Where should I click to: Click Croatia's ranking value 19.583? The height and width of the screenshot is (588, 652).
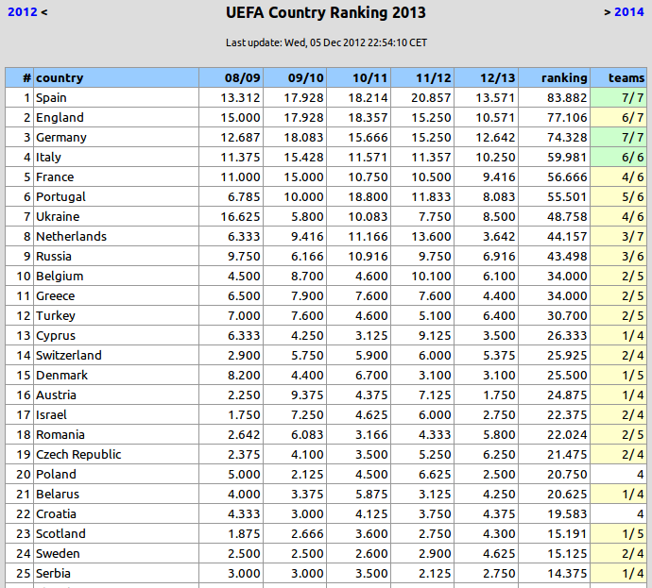pos(567,514)
